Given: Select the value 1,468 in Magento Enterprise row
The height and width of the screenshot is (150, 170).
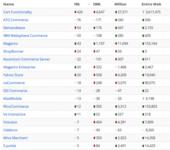Looking at the screenshot, I should (122, 67).
